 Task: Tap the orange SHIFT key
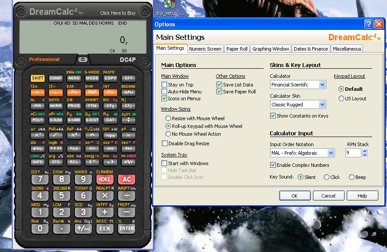[38, 78]
